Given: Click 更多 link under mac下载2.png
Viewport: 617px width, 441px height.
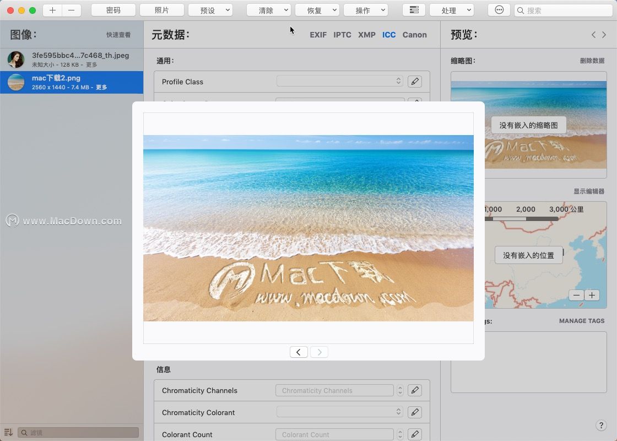Looking at the screenshot, I should (x=101, y=87).
